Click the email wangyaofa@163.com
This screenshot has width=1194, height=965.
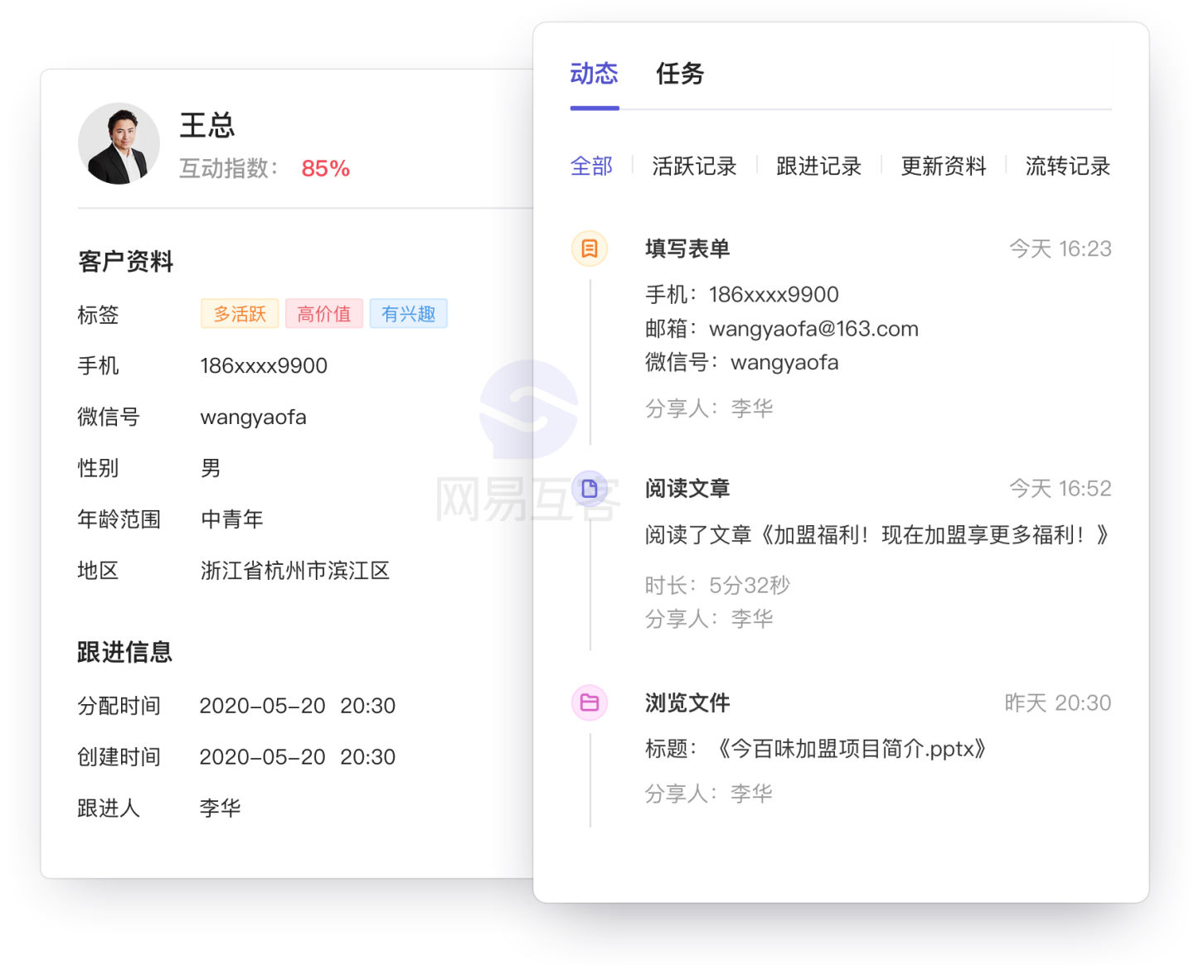pos(813,329)
